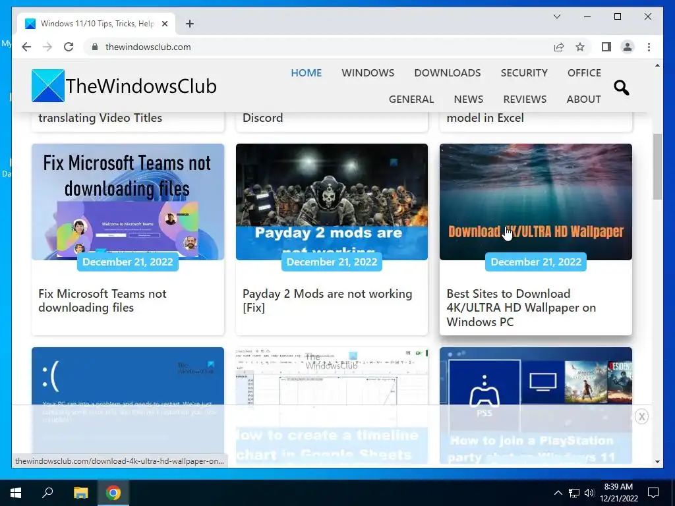Open Fix Microsoft Teams not downloading files link
The height and width of the screenshot is (506, 675).
click(102, 300)
